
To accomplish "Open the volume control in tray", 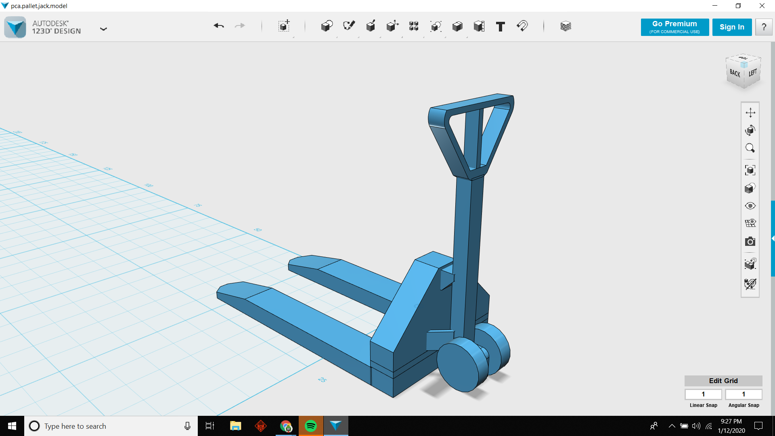I will (696, 426).
